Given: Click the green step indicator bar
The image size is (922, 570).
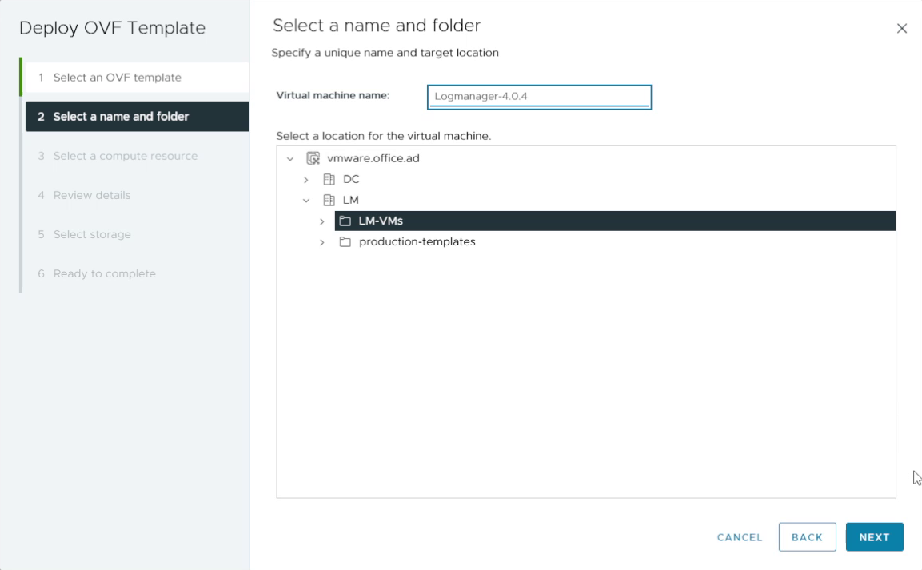Looking at the screenshot, I should [x=19, y=78].
